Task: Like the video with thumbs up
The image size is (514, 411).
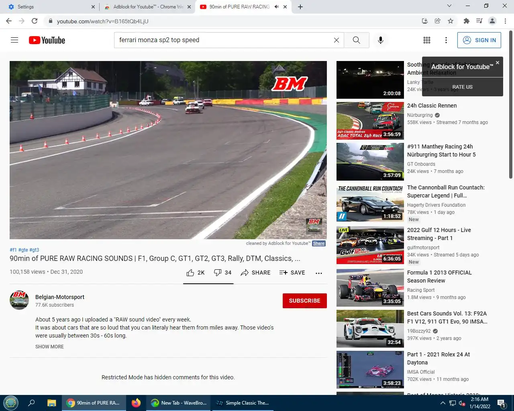Action: coord(196,273)
